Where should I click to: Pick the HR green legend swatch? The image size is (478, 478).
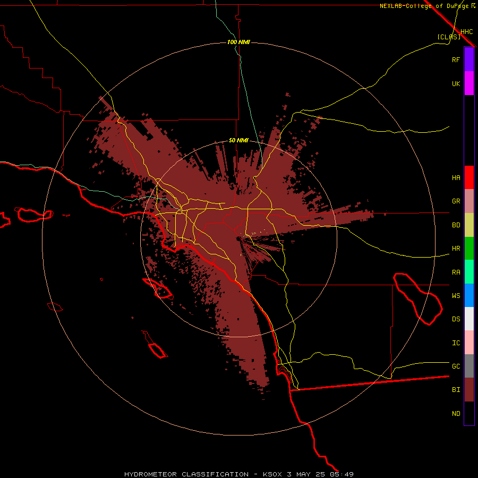click(469, 249)
